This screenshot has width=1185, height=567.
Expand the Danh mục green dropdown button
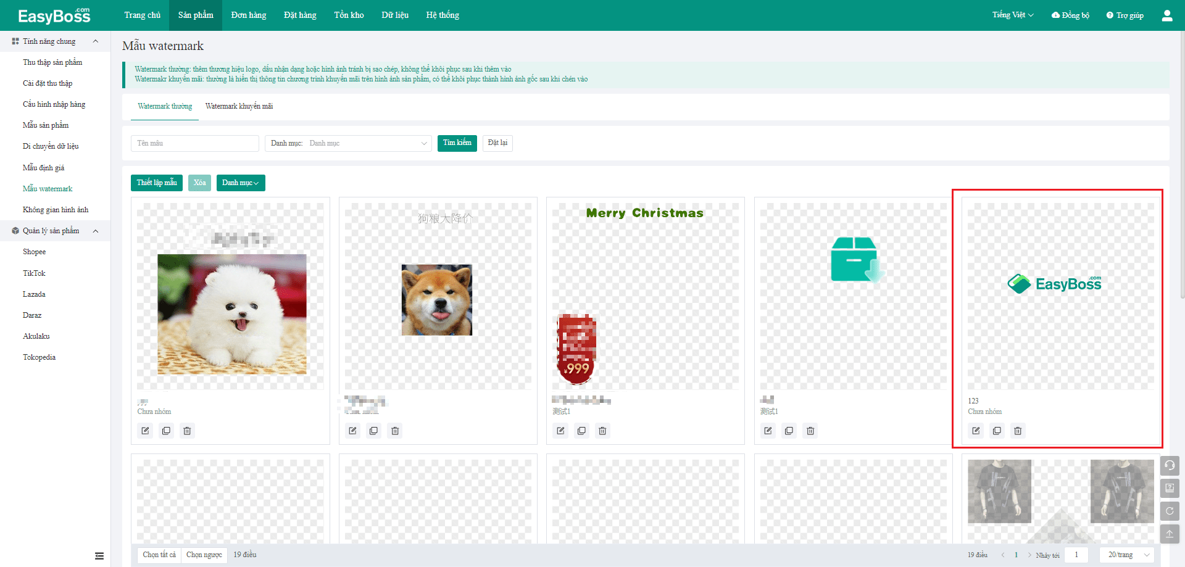pyautogui.click(x=241, y=183)
